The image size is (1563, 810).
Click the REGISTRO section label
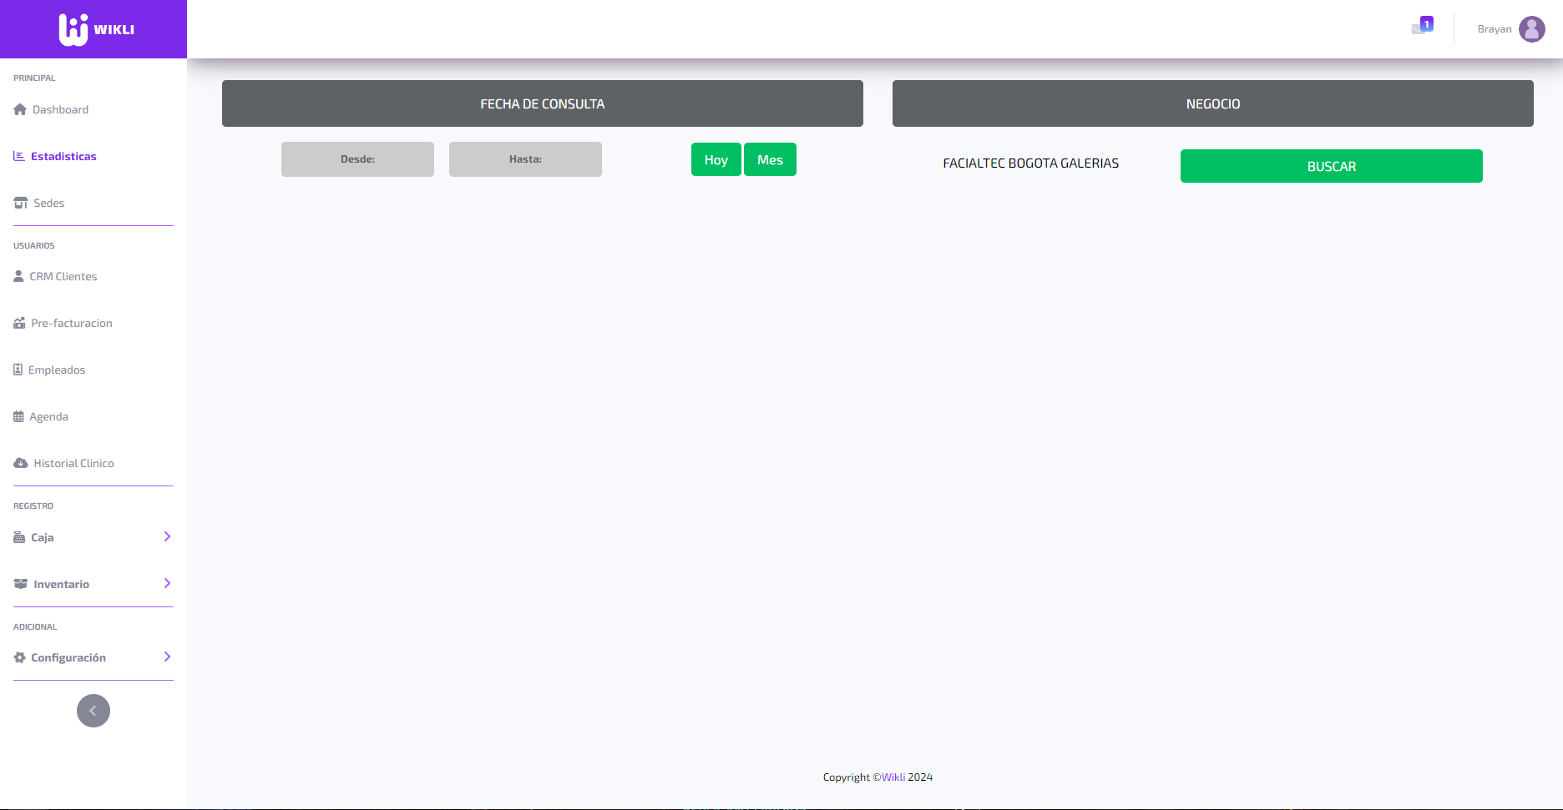click(x=33, y=506)
